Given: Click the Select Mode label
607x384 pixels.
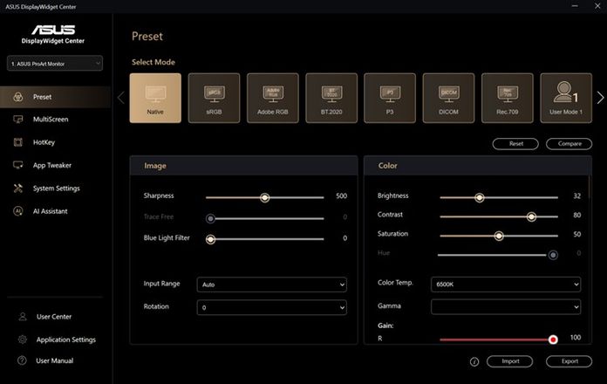Looking at the screenshot, I should pyautogui.click(x=153, y=62).
